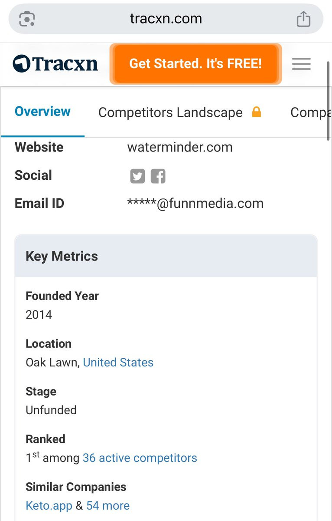Click the Tracxn logo
Screen dimensions: 332x521
point(55,63)
